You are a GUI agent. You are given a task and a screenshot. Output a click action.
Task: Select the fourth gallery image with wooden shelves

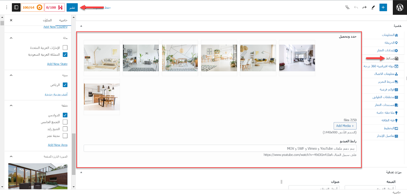[x=219, y=58]
